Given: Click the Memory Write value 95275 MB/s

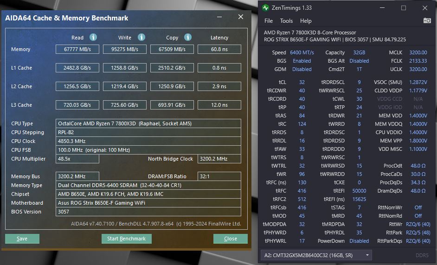Looking at the screenshot, I should click(x=125, y=49).
